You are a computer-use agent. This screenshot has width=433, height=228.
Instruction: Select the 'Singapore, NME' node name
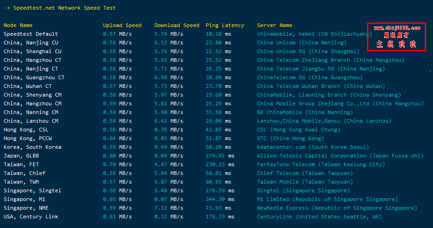26,208
